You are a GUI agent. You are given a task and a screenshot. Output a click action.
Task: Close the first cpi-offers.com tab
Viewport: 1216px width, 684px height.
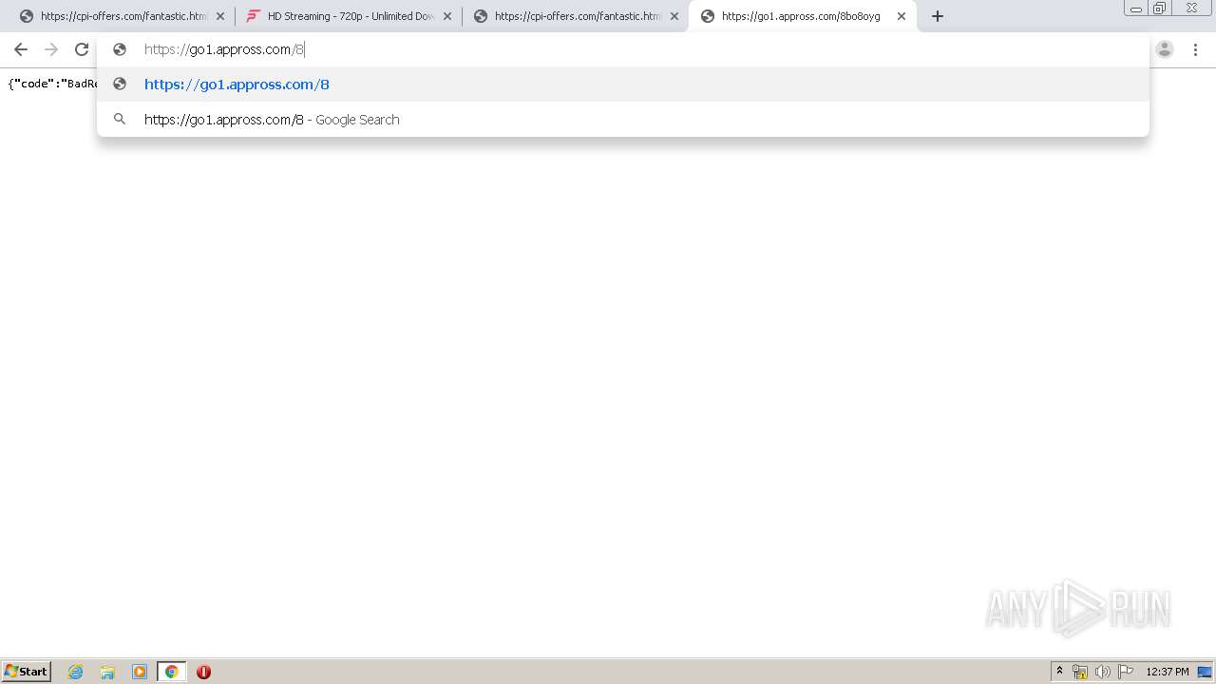click(x=220, y=16)
